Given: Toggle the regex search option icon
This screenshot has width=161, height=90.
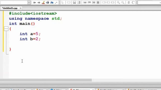Looking at the screenshot, I should (56, 3).
